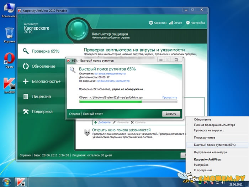Image resolution: width=249 pixels, height=187 pixels.
Task: Select the Поддержка tools icon
Action: tap(26, 111)
